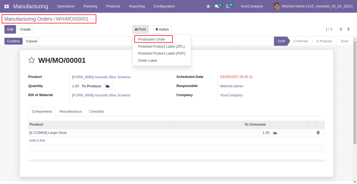Click the quantity value 1.00
This screenshot has height=184, width=357.
click(x=76, y=86)
